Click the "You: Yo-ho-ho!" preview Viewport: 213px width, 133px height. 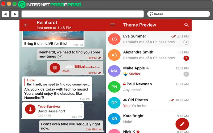[135, 106]
